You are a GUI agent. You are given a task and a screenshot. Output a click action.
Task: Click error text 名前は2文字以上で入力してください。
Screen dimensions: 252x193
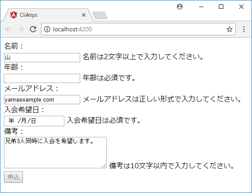pyautogui.click(x=143, y=57)
